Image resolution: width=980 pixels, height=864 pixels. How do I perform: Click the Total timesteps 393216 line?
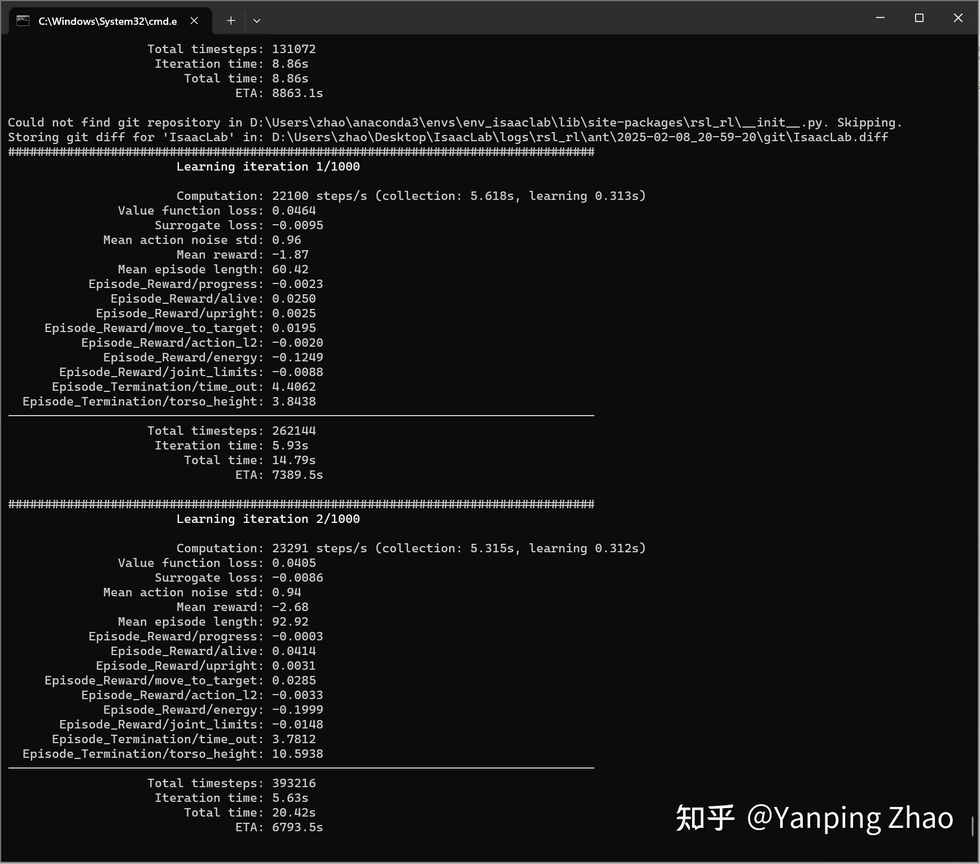231,783
